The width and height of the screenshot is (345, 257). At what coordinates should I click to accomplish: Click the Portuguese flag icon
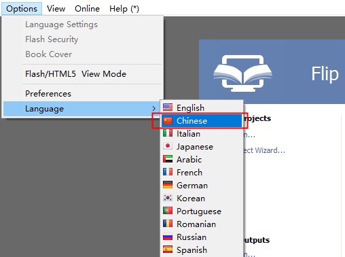(168, 211)
